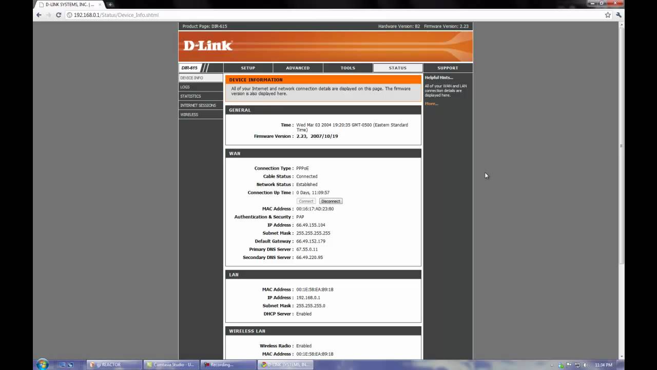Click the Default Gateway value 66.49.152.179

[x=311, y=241]
